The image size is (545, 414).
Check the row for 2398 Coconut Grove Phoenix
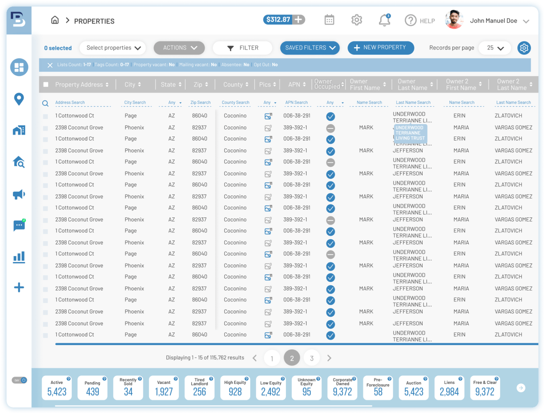(x=45, y=127)
